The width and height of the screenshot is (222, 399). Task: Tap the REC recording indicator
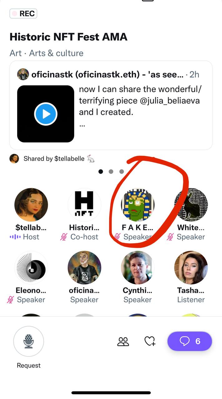click(23, 14)
